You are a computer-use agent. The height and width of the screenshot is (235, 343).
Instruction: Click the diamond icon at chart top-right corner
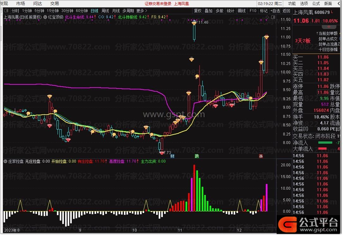(x=267, y=17)
